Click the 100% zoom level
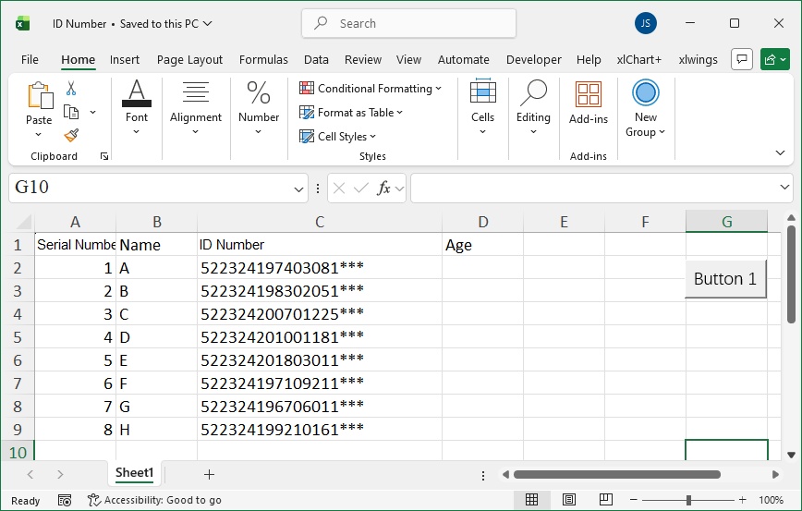Viewport: 802px width, 511px height. (x=771, y=500)
